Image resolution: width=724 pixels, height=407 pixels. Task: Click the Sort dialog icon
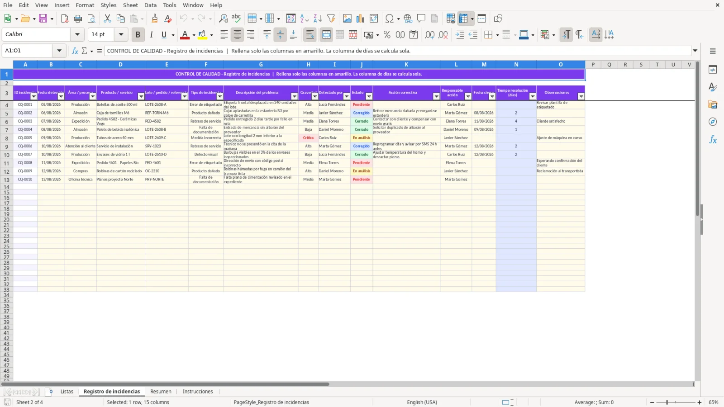point(291,19)
